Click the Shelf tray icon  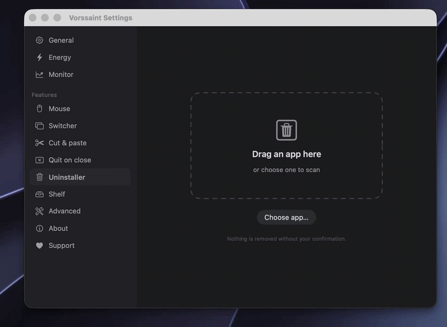pos(39,194)
